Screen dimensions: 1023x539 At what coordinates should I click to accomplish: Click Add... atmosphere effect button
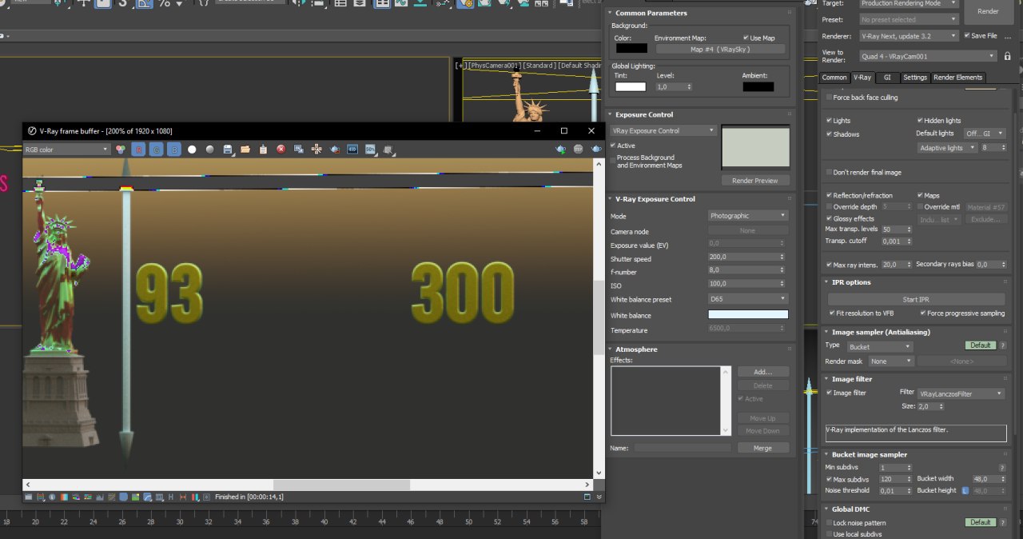click(x=762, y=372)
